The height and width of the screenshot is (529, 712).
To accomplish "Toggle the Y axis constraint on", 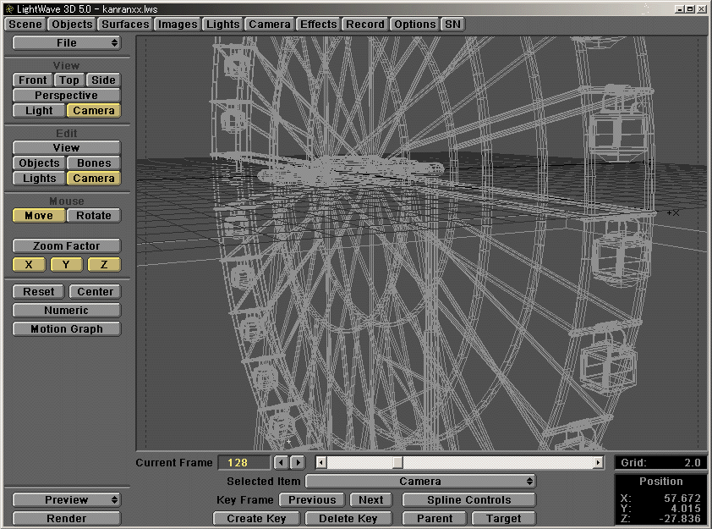I will 65,264.
